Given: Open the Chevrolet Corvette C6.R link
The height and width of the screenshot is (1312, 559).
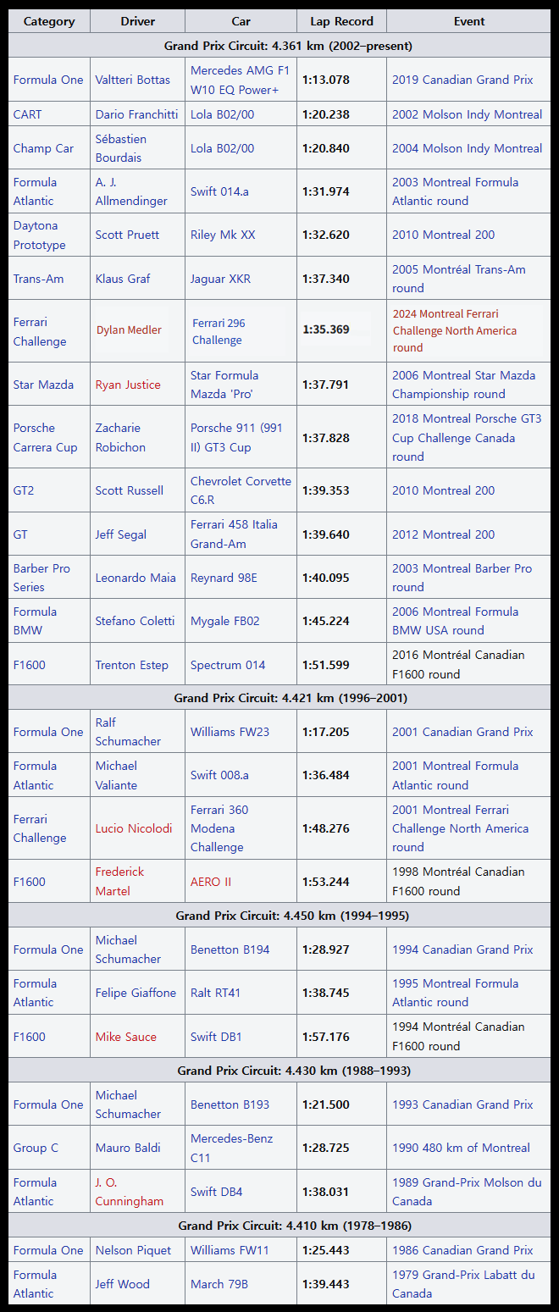Looking at the screenshot, I should click(241, 490).
